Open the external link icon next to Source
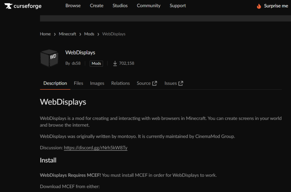The width and height of the screenshot is (291, 192). coord(155,83)
